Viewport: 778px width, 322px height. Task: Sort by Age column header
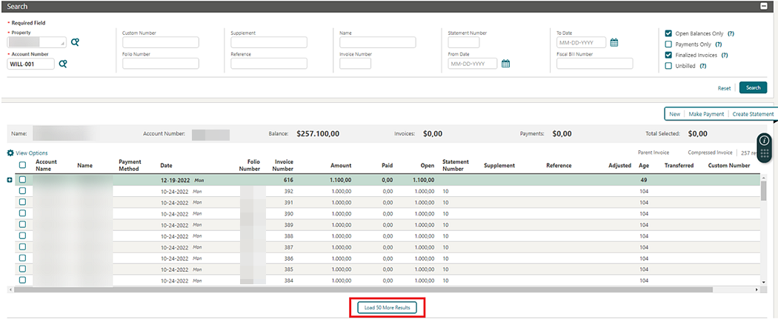coord(644,166)
